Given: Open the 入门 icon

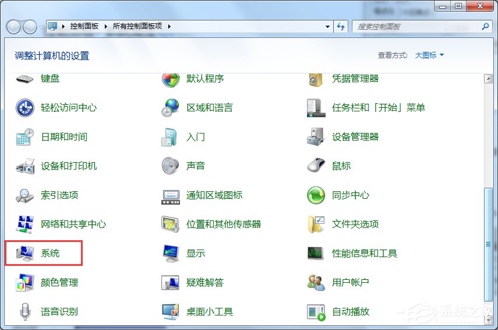Looking at the screenshot, I should pos(169,137).
